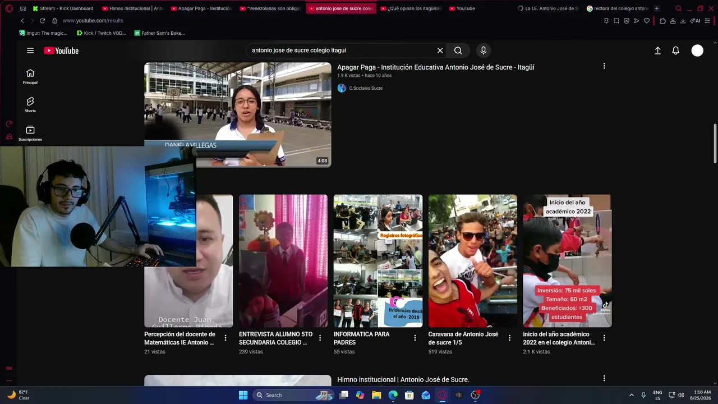Open Microsoft Store from the taskbar
The image size is (718, 404).
409,395
